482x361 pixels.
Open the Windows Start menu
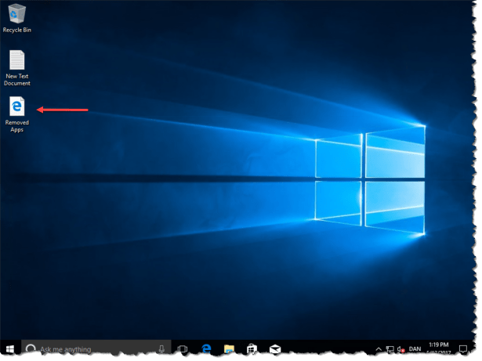(x=10, y=349)
